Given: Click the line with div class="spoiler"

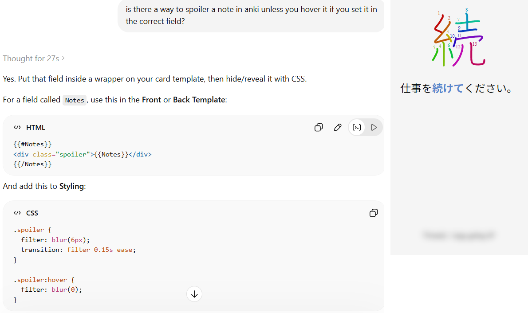Looking at the screenshot, I should tap(83, 154).
